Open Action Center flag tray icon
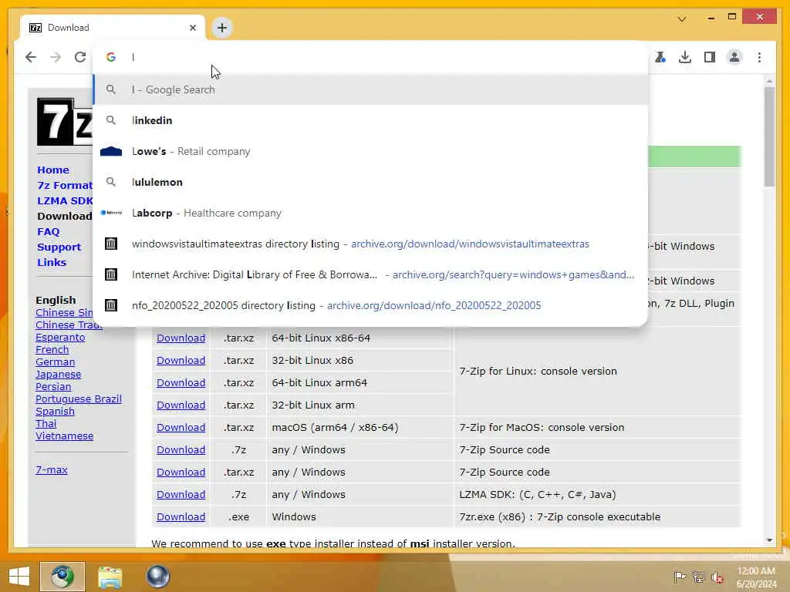This screenshot has width=790, height=592. point(679,577)
